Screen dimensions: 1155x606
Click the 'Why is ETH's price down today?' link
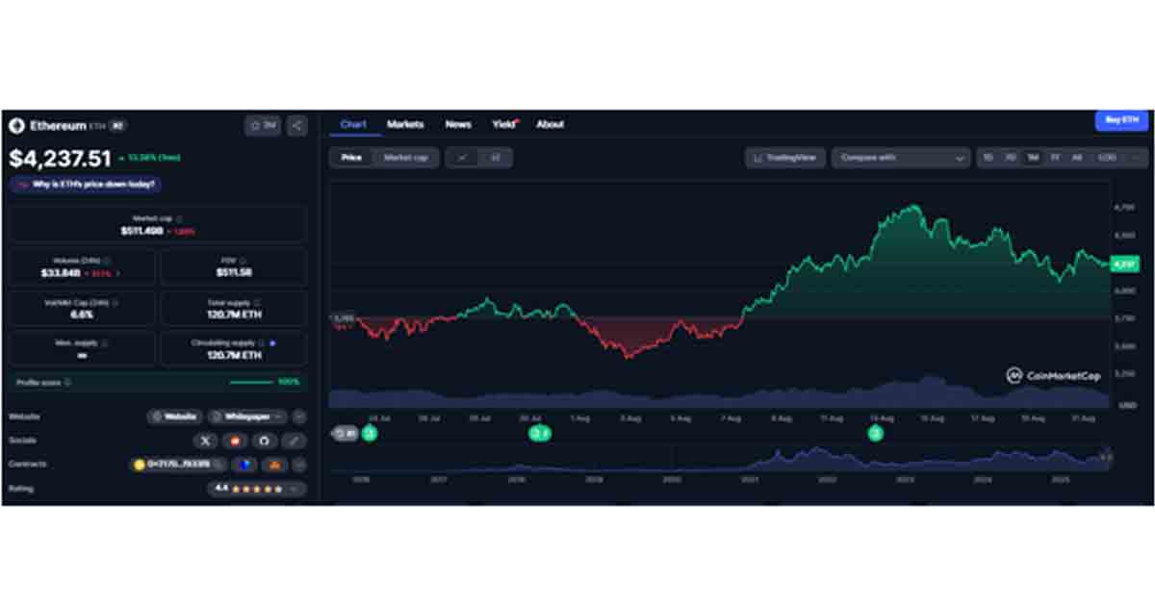[85, 184]
